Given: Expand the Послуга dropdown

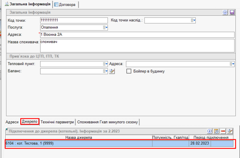Looking at the screenshot, I should [x=105, y=27].
